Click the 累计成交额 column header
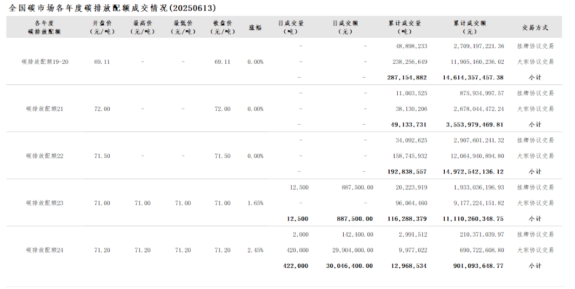 (x=470, y=28)
